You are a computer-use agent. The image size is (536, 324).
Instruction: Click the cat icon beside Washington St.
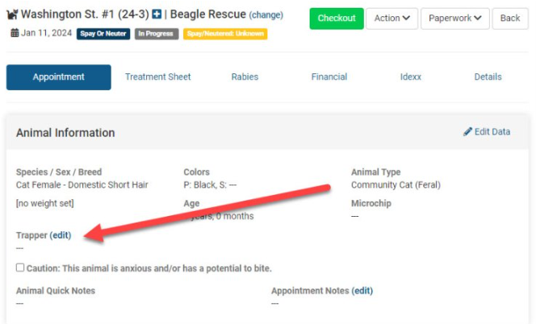click(11, 15)
